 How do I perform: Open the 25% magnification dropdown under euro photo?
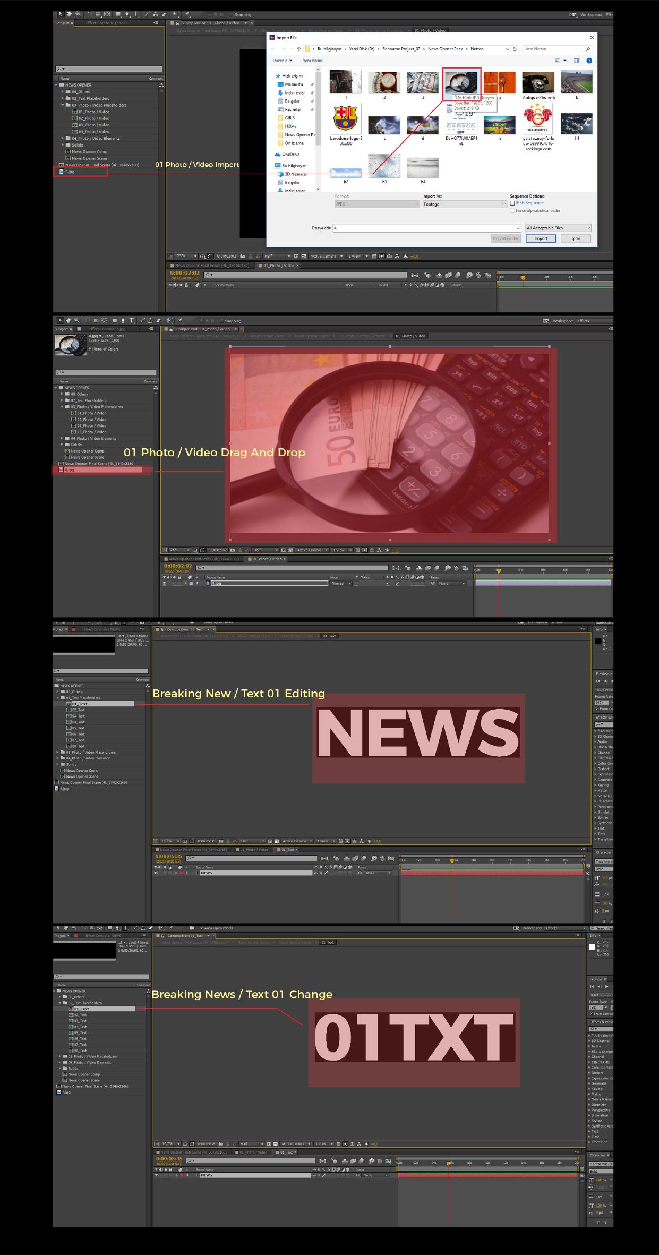coord(181,550)
